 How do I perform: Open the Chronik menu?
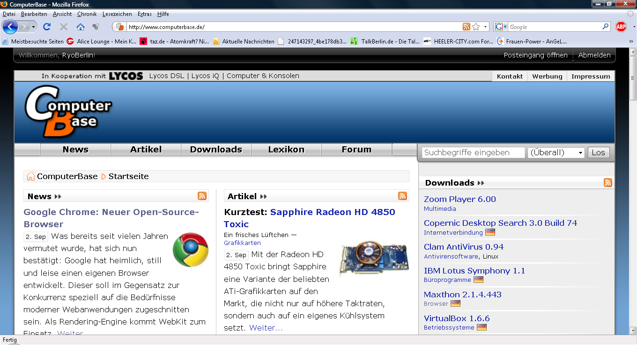tap(87, 14)
